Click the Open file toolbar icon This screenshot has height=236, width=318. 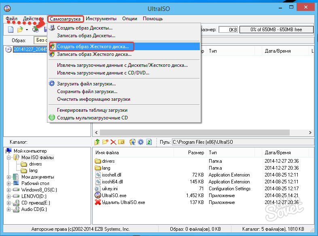click(x=19, y=30)
